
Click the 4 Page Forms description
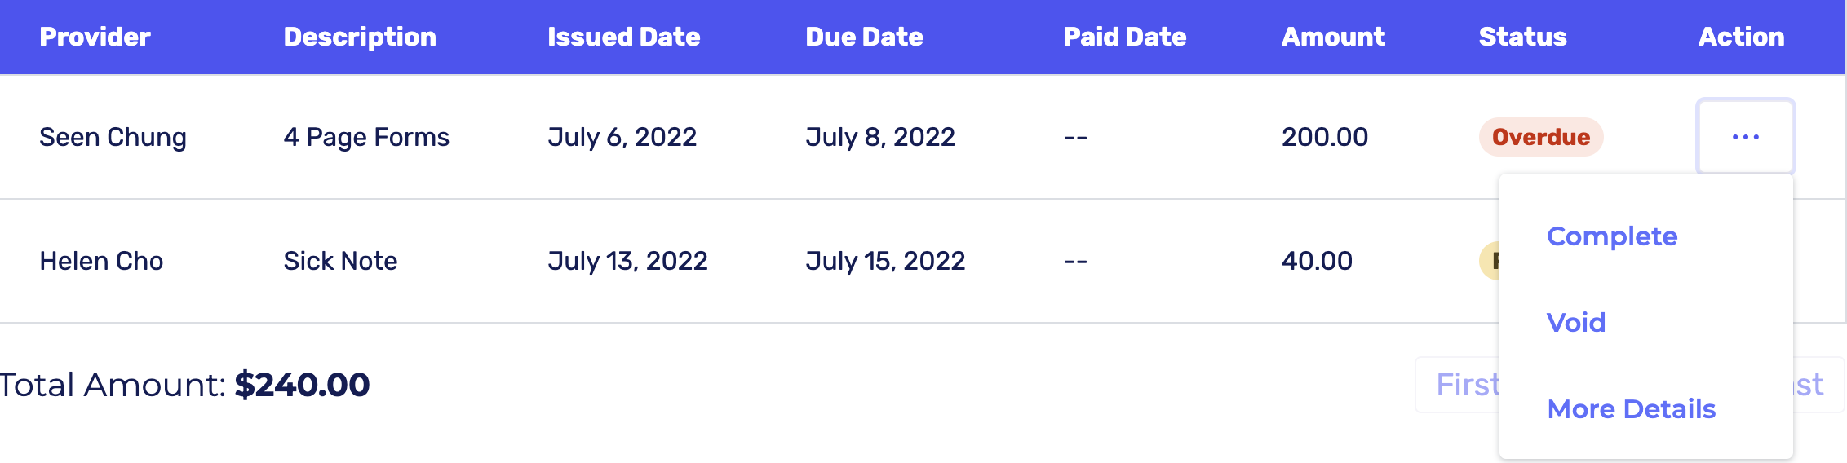(366, 137)
